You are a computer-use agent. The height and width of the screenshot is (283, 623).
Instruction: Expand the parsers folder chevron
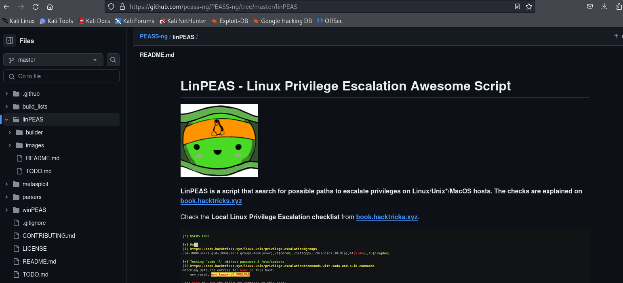6,197
